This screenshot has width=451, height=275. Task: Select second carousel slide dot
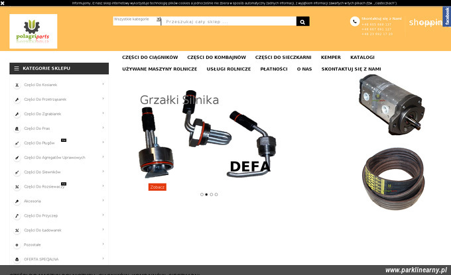point(206,195)
